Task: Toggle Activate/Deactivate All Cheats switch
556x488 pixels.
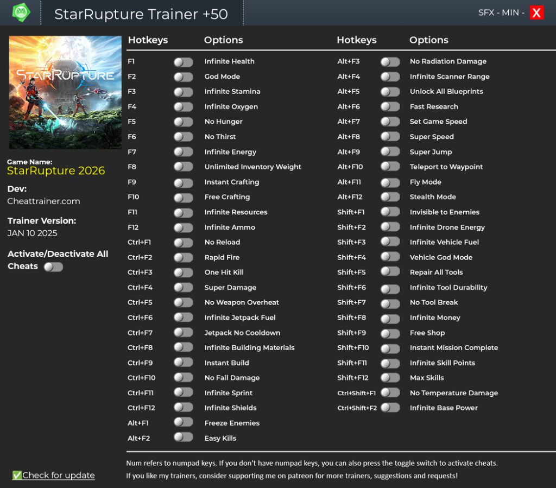Action: (53, 267)
